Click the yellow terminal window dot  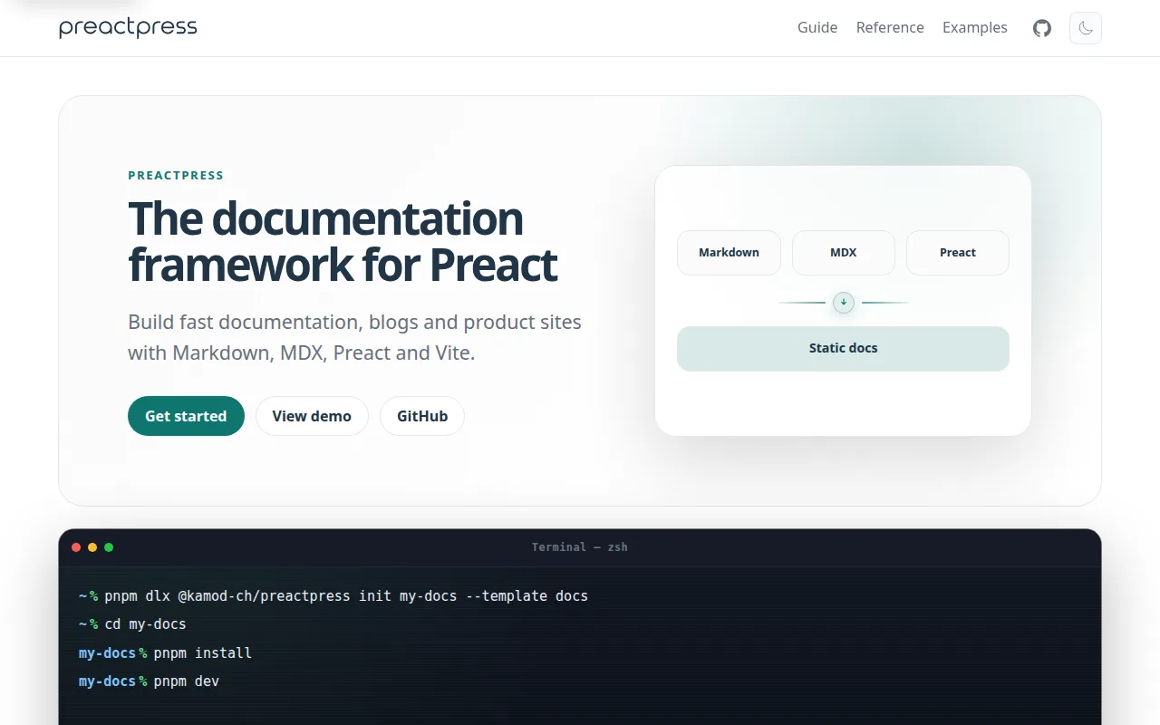point(92,547)
